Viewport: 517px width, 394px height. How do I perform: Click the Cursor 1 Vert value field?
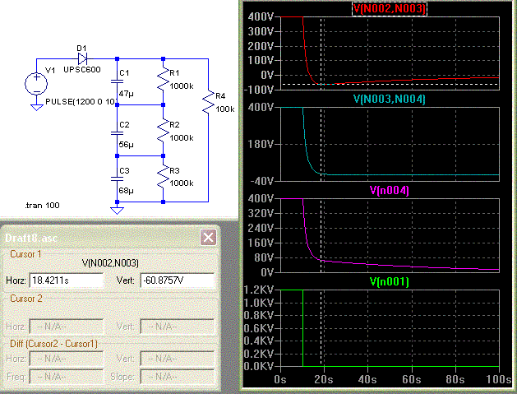[x=177, y=281]
